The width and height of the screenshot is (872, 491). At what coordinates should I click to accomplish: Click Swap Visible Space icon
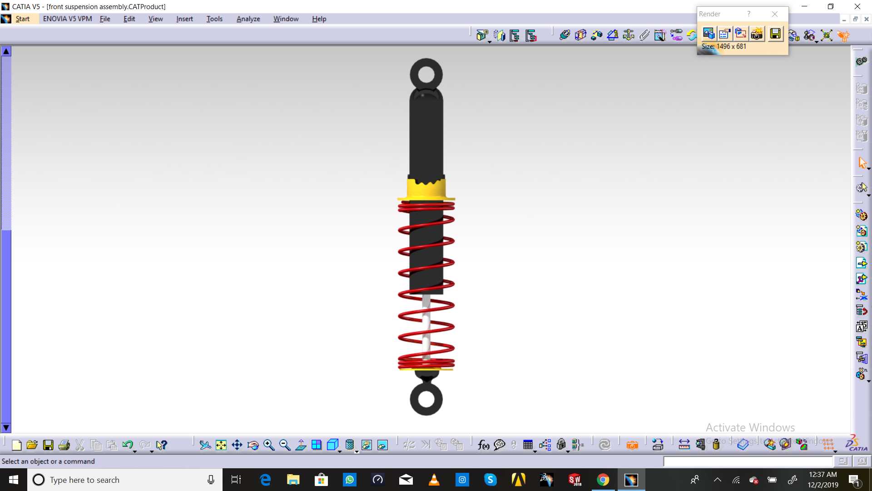[x=382, y=445]
